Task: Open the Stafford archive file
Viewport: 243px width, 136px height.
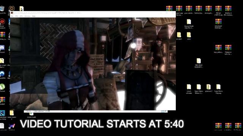Action: click(199, 10)
